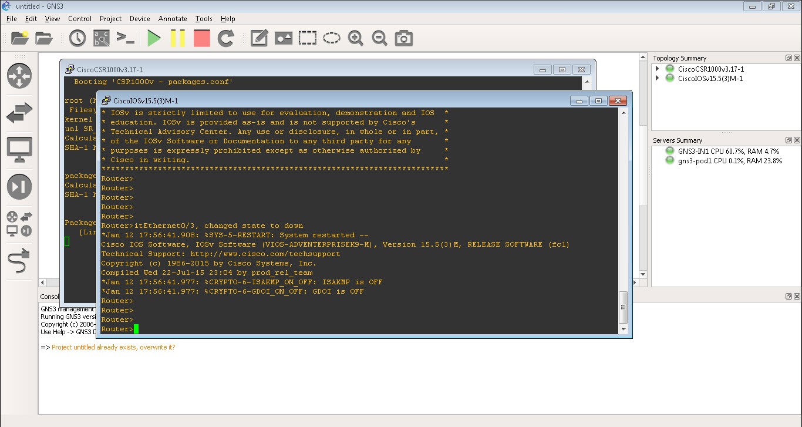Open the File menu
The height and width of the screenshot is (427, 802).
point(11,19)
